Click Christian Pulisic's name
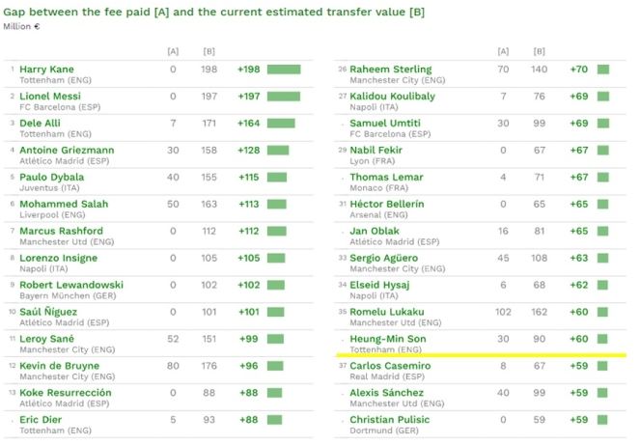This screenshot has height=444, width=640. (x=390, y=421)
